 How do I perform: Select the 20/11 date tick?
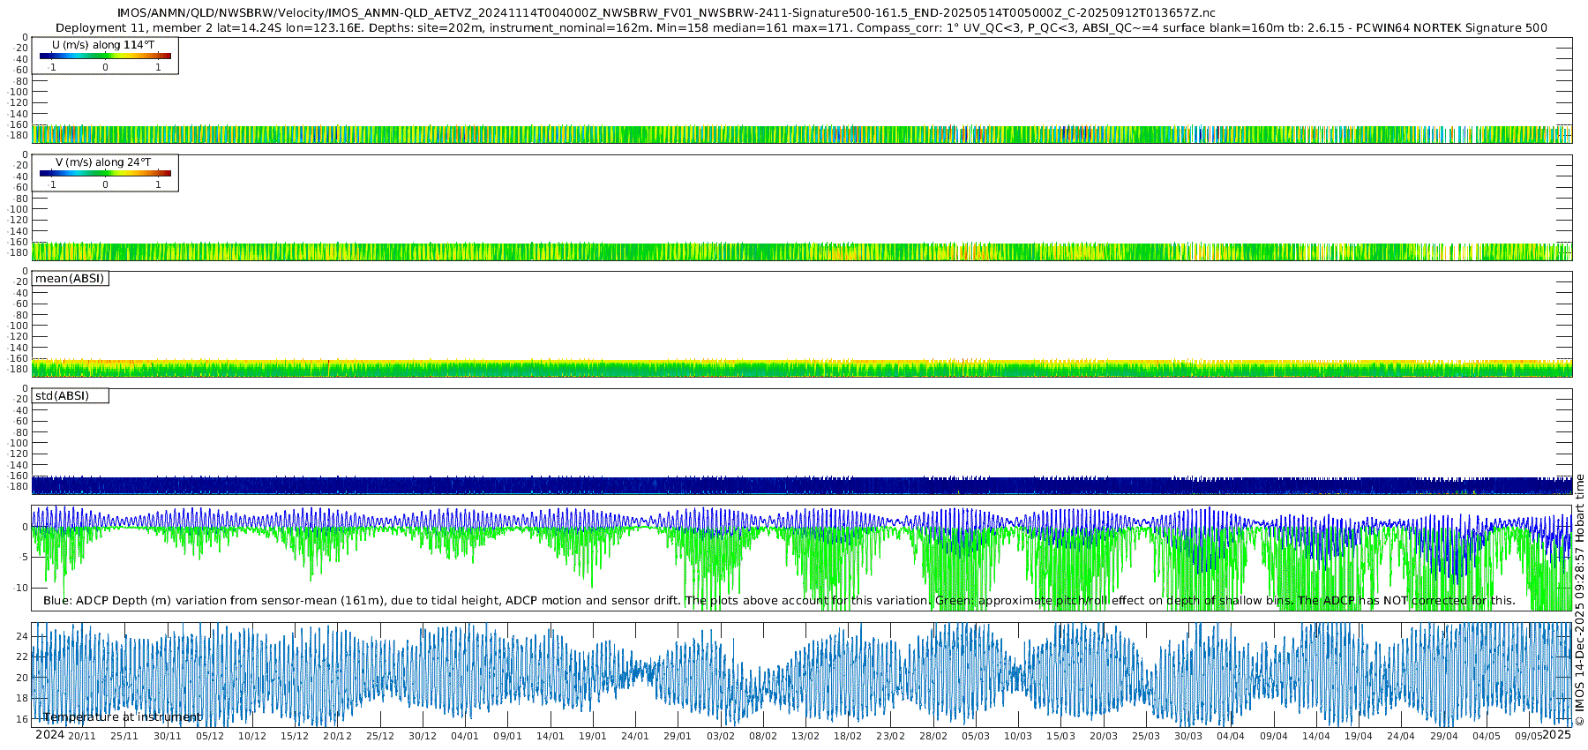click(82, 736)
